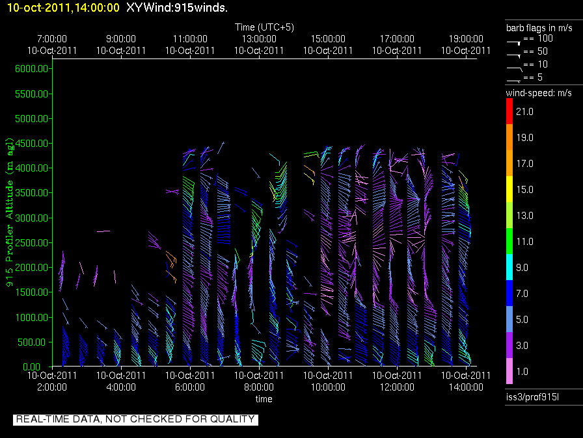Click the 4:00:00 bottom axis label
Image resolution: width=583 pixels, height=438 pixels.
[x=121, y=387]
